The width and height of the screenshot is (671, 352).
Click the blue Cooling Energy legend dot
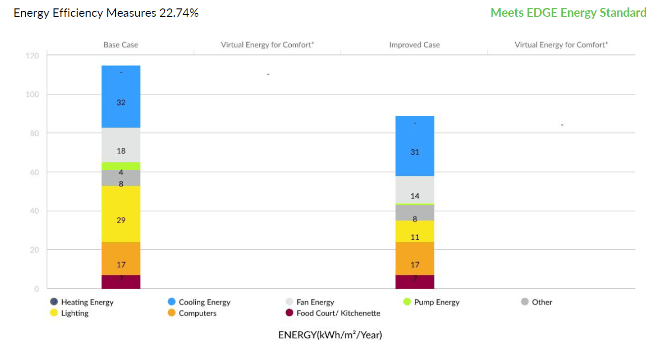pyautogui.click(x=172, y=302)
